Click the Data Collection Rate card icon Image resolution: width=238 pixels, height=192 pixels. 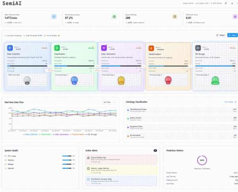(x=54, y=17)
